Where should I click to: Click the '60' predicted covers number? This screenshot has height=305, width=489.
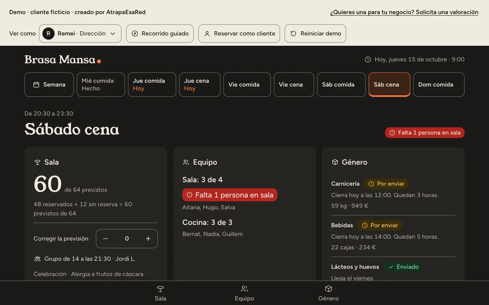[48, 184]
